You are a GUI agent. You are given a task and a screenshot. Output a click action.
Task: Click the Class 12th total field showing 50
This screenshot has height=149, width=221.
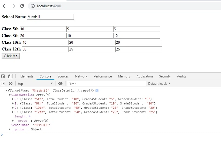[x=45, y=49]
